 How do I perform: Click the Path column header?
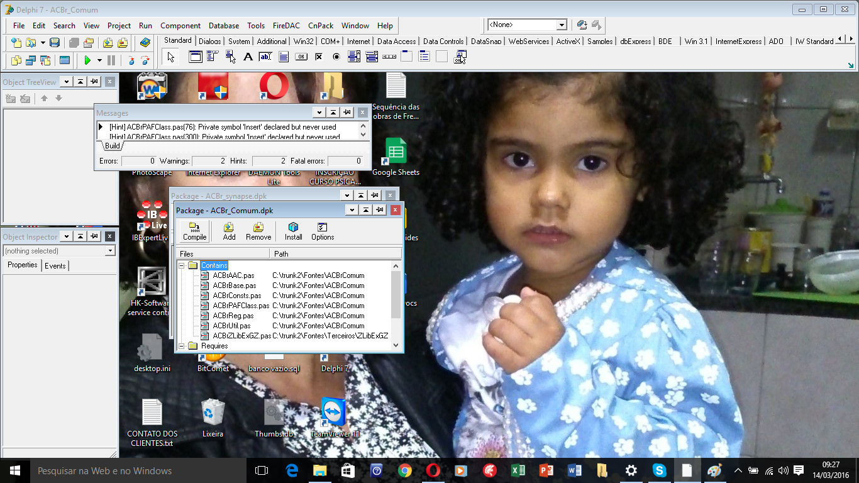[336, 253]
